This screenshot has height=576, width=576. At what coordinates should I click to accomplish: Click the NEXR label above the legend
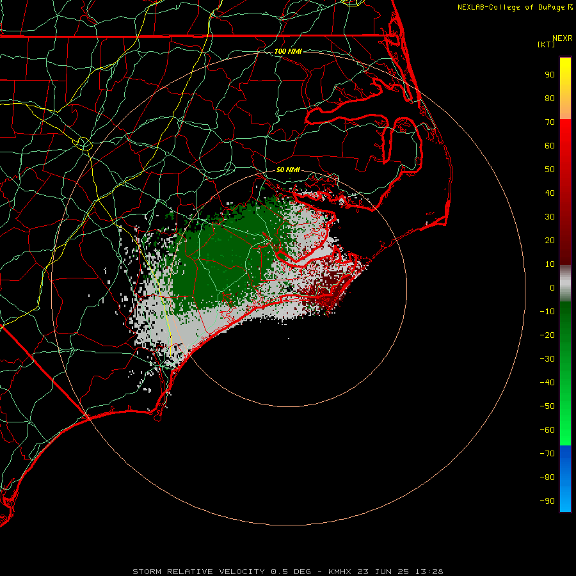pos(562,38)
